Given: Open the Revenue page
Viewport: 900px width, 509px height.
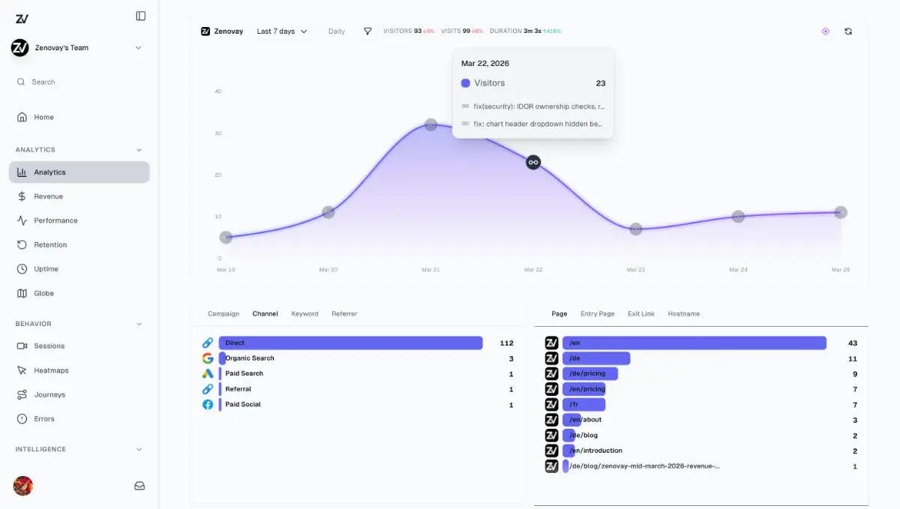Looking at the screenshot, I should tap(79, 196).
